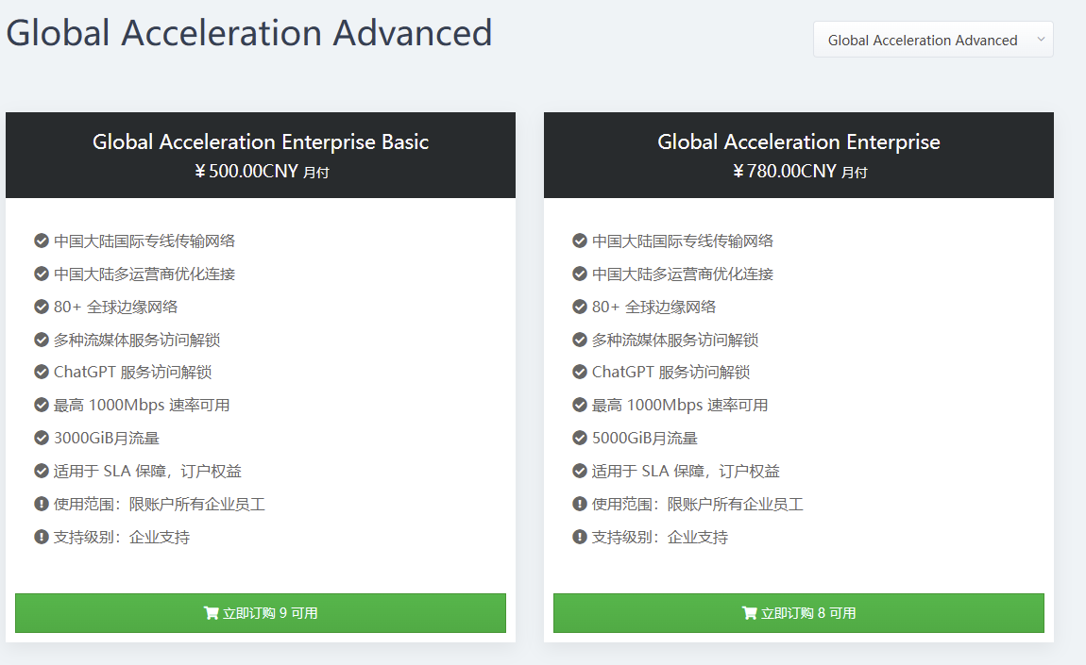Click 中国大陆多运营商优化连接 in the Enterprise Basic card
1086x665 pixels.
point(144,274)
